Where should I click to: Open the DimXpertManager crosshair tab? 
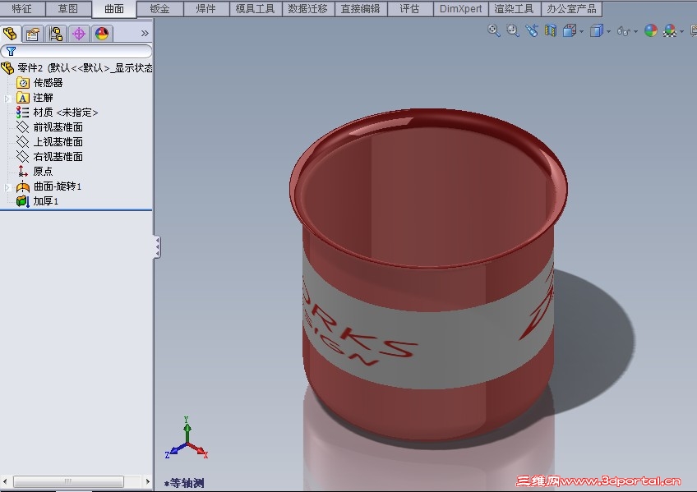click(79, 34)
